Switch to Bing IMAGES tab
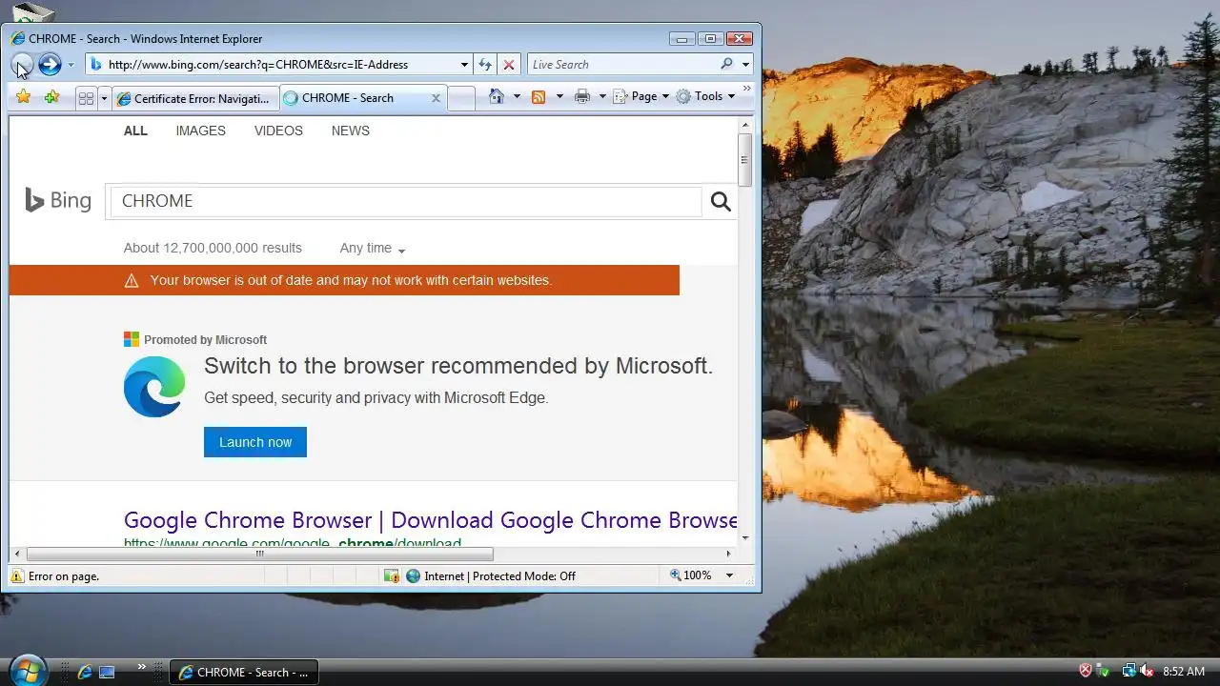The image size is (1220, 686). (200, 131)
